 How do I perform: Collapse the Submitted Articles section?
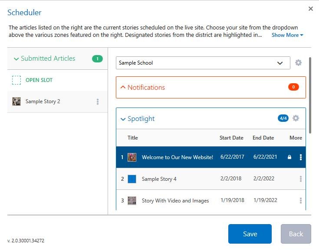tap(16, 59)
